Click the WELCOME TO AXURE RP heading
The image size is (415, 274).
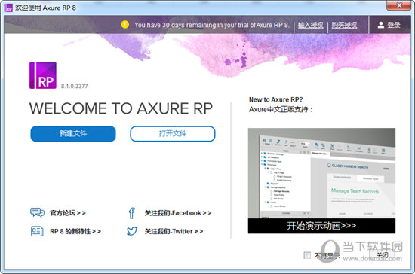121,108
